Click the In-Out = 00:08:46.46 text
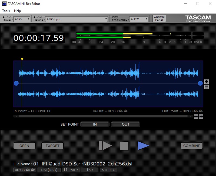 [110, 111]
